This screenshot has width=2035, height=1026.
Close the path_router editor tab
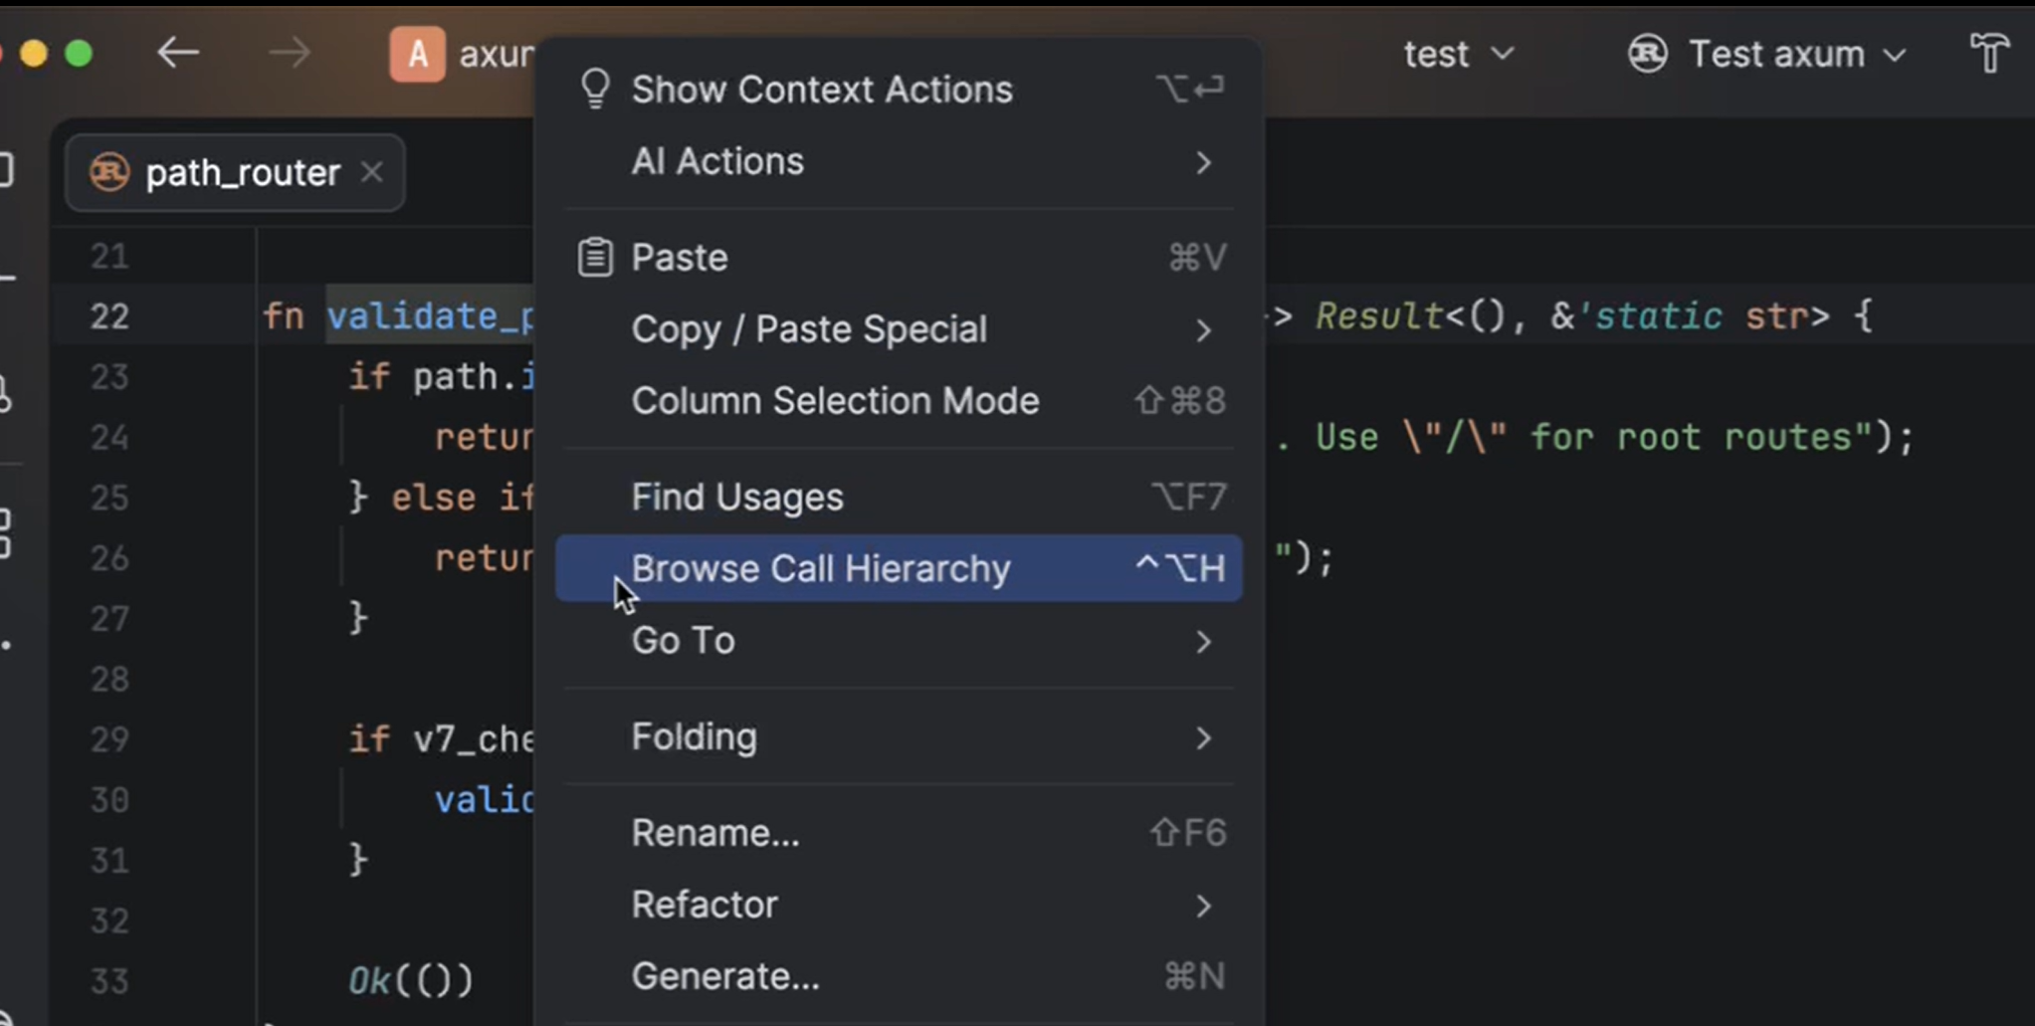pyautogui.click(x=372, y=173)
